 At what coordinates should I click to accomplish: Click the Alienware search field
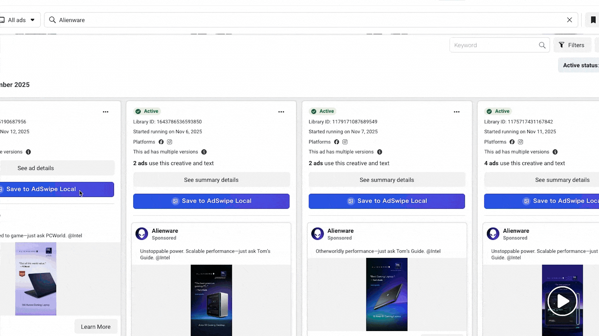311,20
